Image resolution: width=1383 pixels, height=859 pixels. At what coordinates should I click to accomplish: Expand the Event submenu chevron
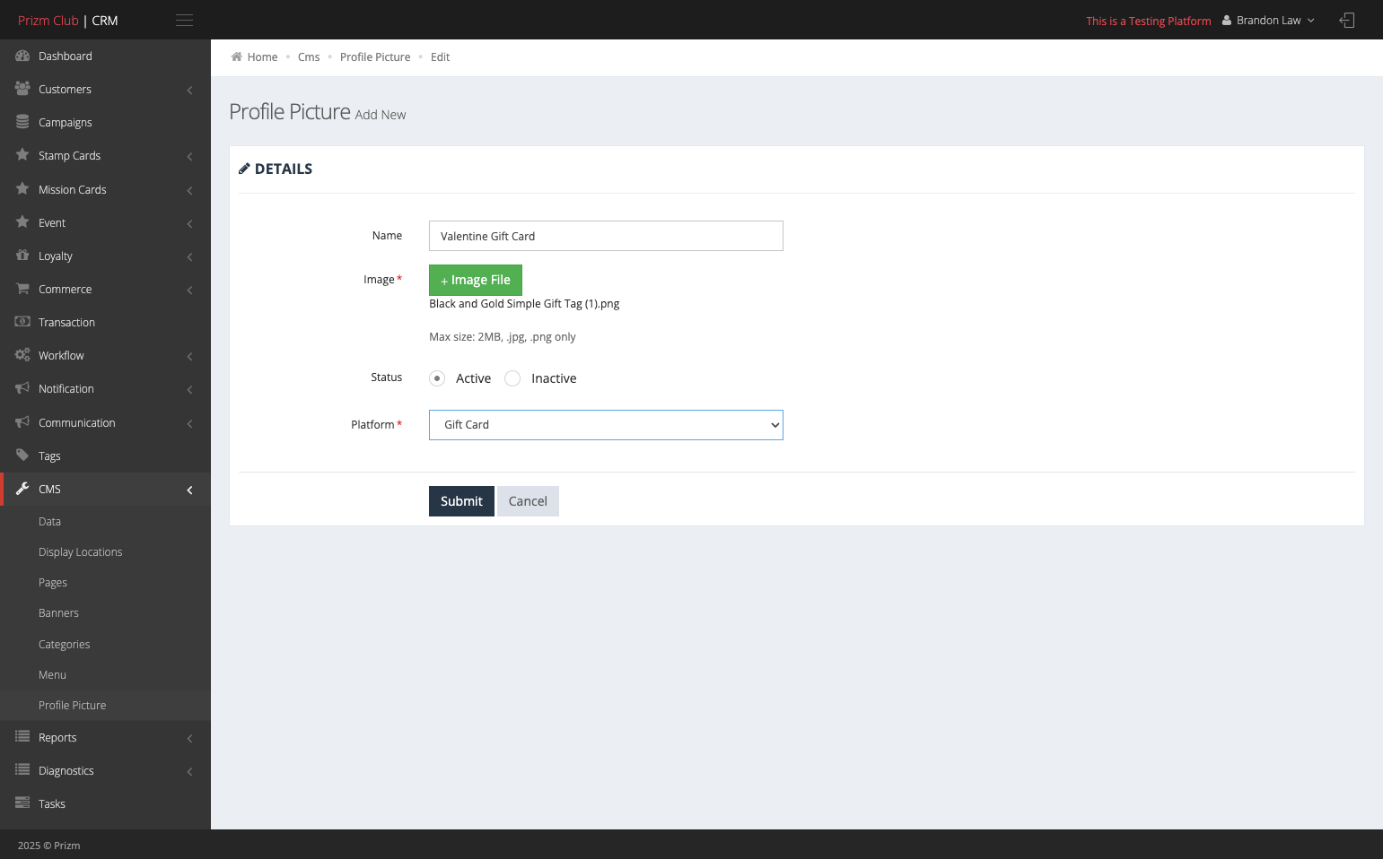pyautogui.click(x=189, y=223)
